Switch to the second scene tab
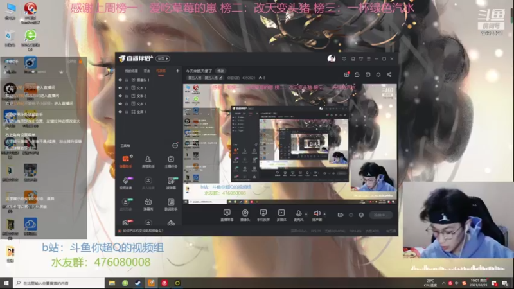514x289 pixels. [x=147, y=71]
